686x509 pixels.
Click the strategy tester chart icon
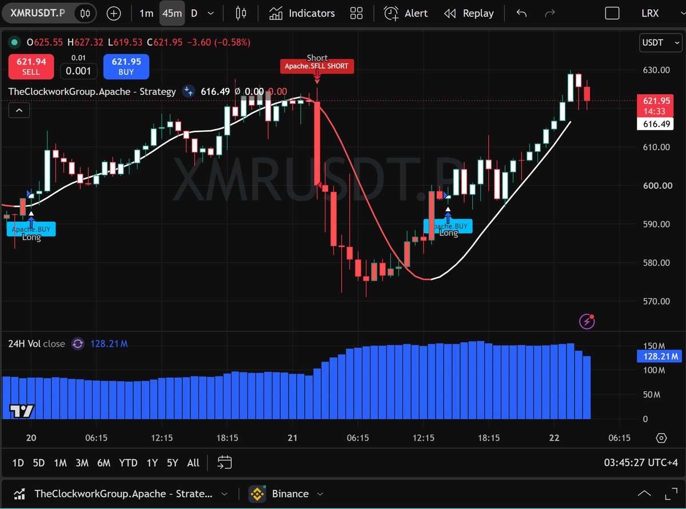(19, 494)
